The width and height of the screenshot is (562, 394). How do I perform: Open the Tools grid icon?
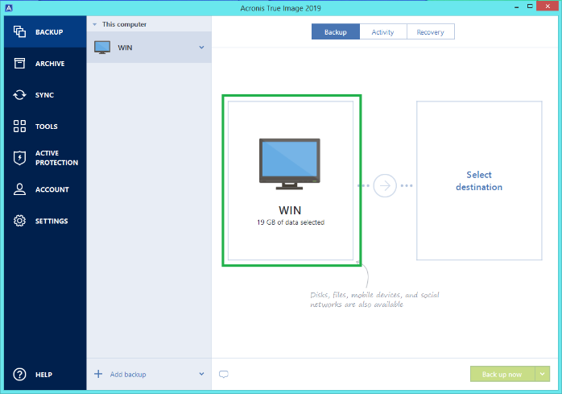pyautogui.click(x=19, y=126)
